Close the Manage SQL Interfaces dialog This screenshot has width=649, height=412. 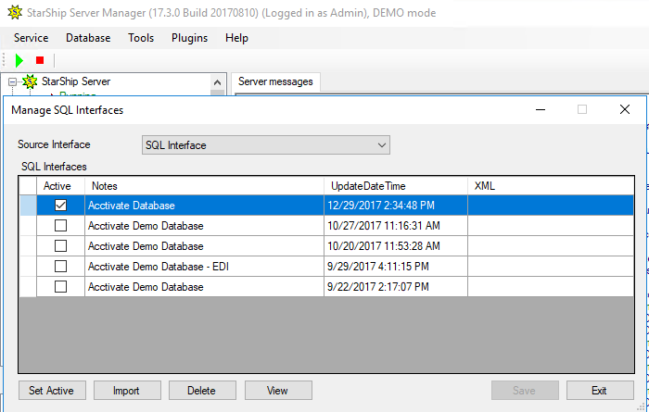click(625, 109)
